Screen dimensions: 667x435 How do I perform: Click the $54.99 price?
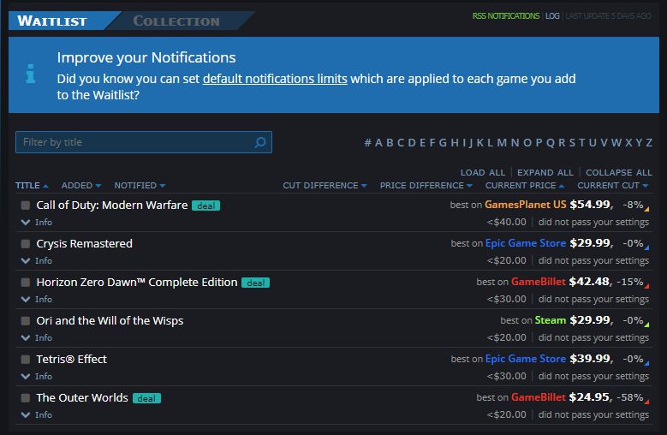590,205
